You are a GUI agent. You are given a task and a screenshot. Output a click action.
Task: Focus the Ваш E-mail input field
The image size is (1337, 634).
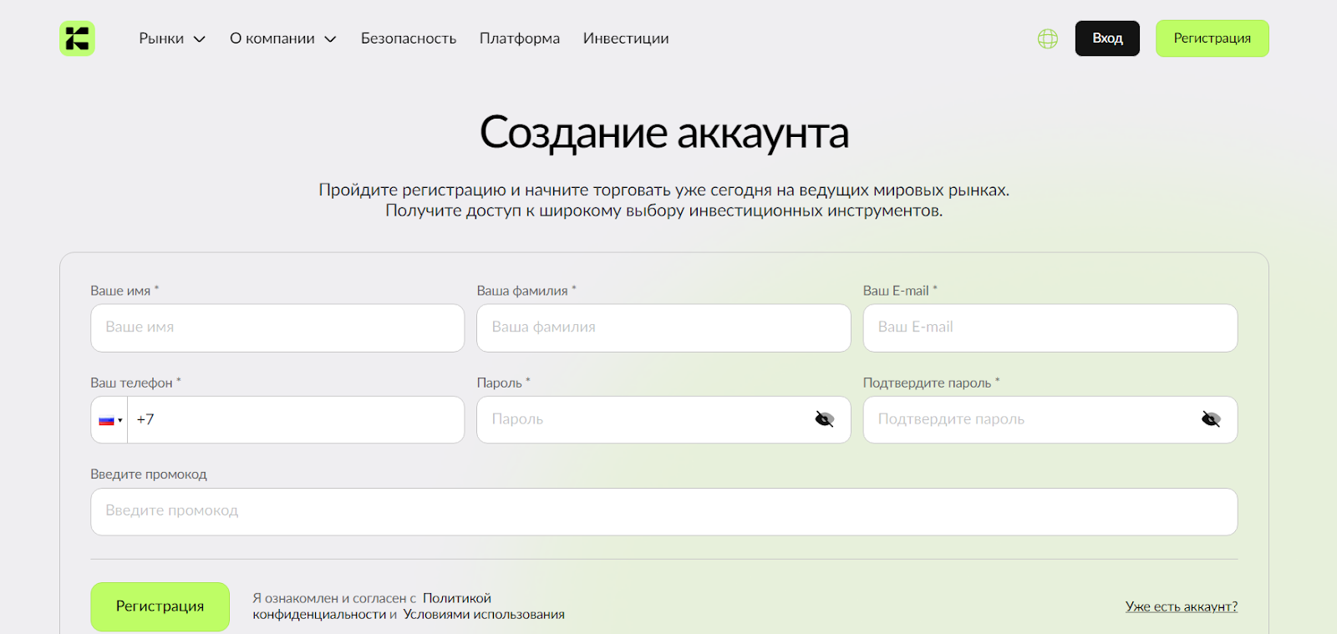click(x=1050, y=327)
